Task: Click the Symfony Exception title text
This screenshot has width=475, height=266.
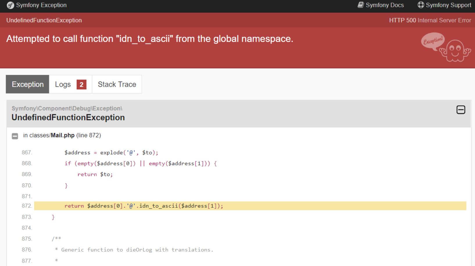Action: click(41, 5)
